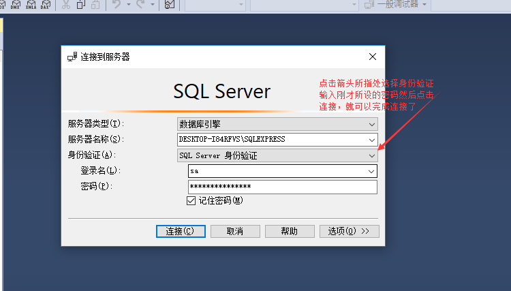Click the 服务器名称(S): label
This screenshot has height=291, width=511.
point(96,140)
